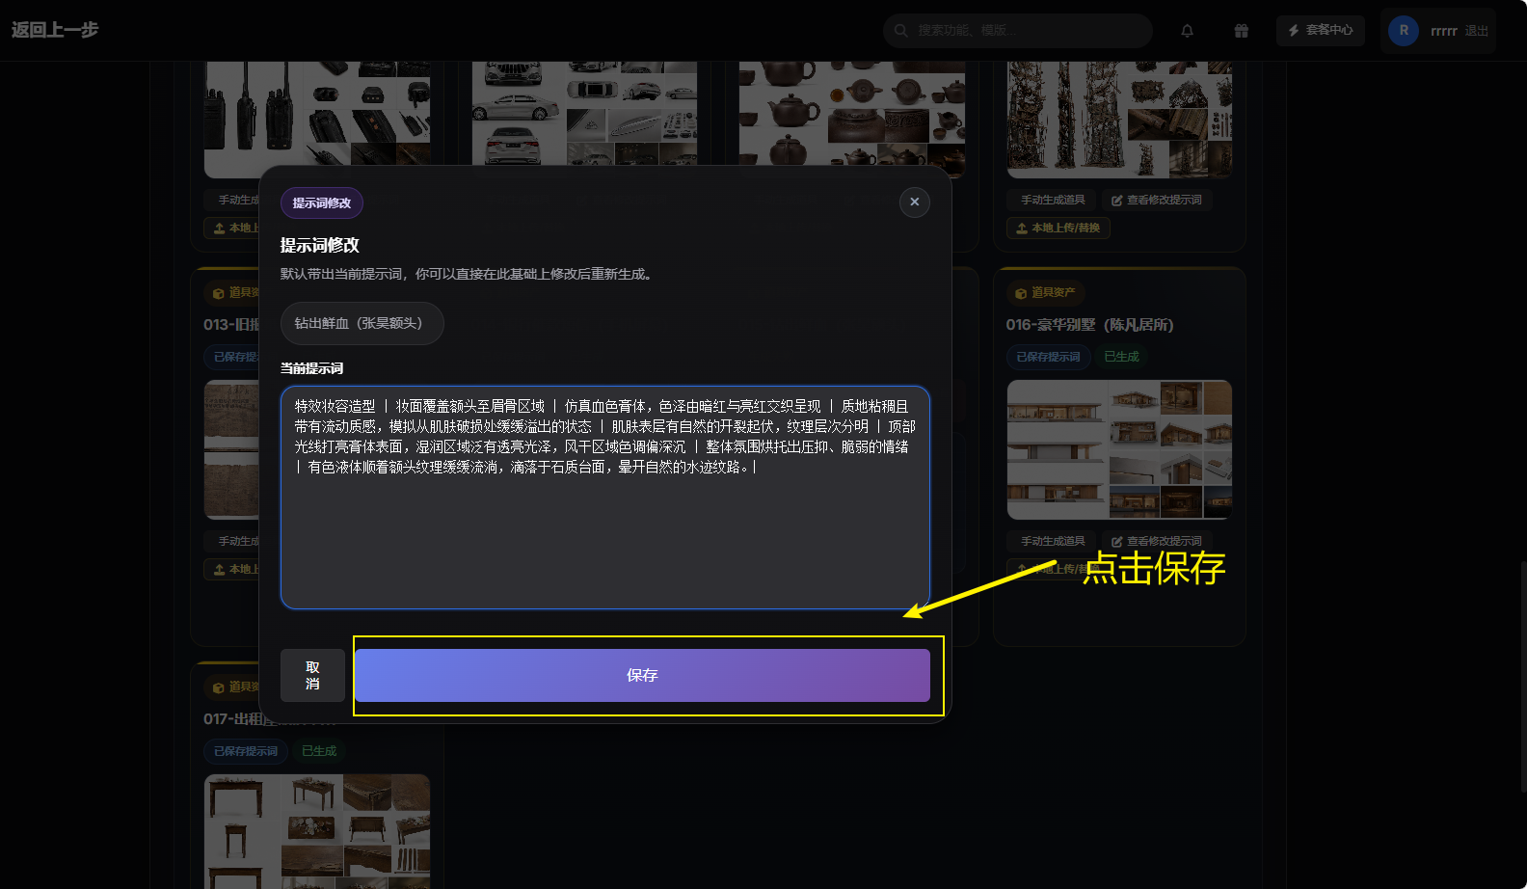This screenshot has height=889, width=1527.
Task: Click 已保存提示词 badge on 016 card
Action: [x=1048, y=357]
